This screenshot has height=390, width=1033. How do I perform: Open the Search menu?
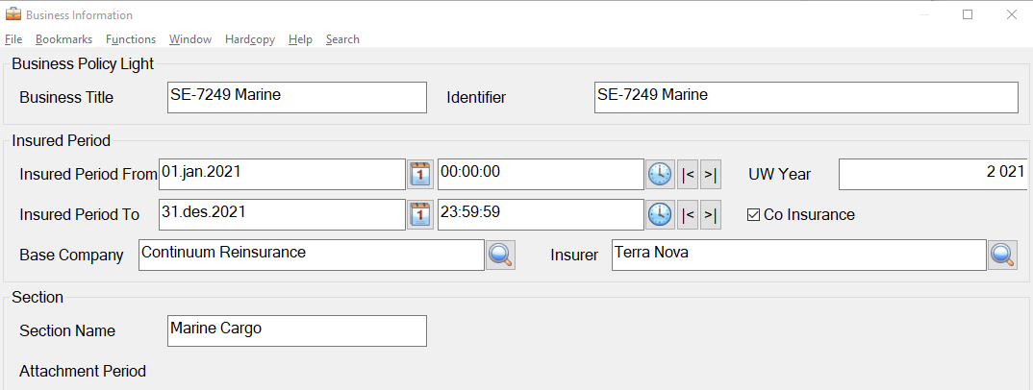342,39
